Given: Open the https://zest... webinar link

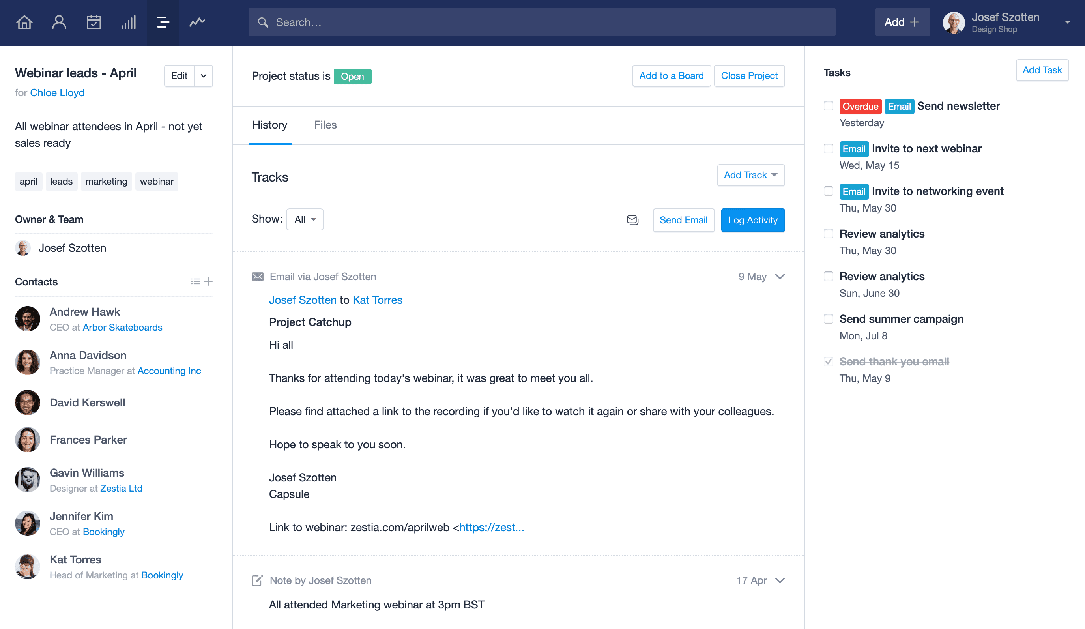Looking at the screenshot, I should pos(491,528).
